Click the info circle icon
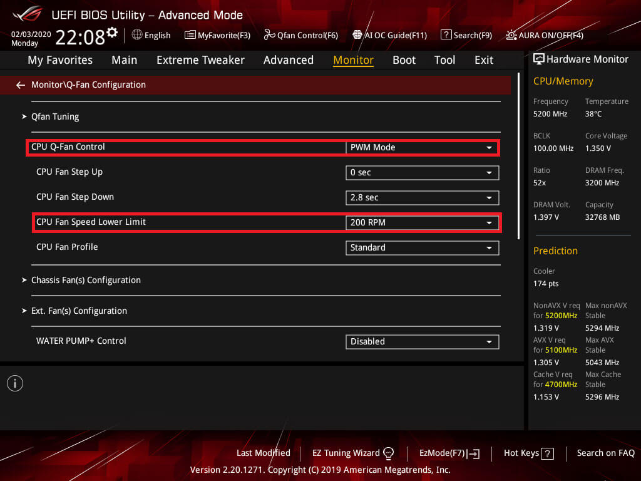 15,383
